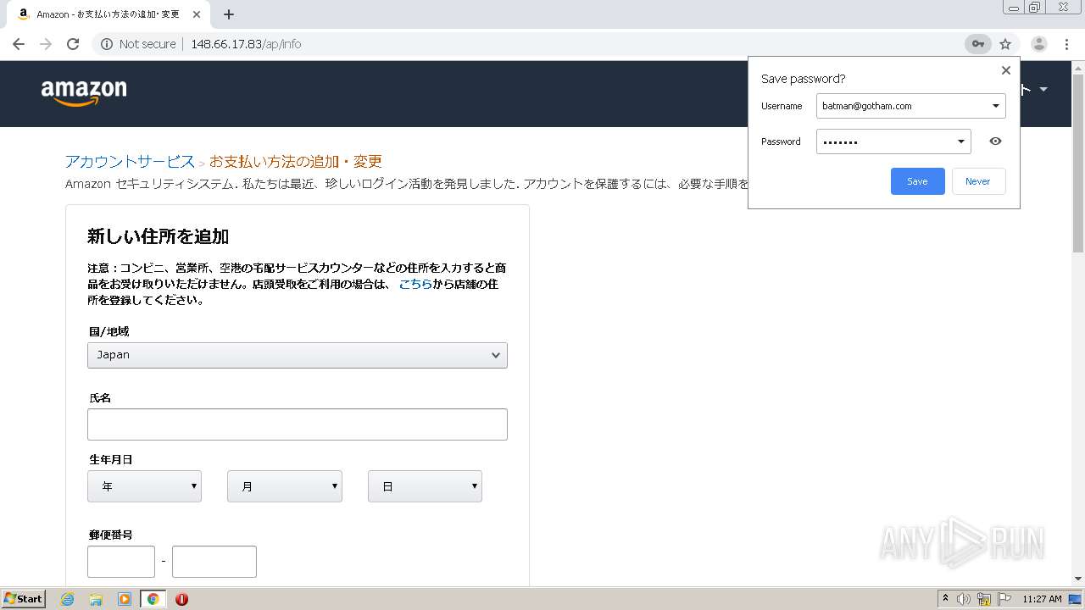The width and height of the screenshot is (1085, 610).
Task: Click the 11:27 AM clock
Action: pyautogui.click(x=1042, y=599)
